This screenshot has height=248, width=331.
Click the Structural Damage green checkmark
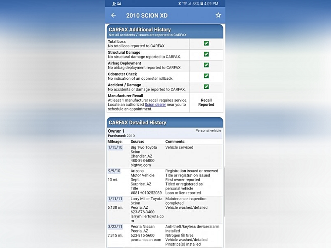pyautogui.click(x=206, y=54)
